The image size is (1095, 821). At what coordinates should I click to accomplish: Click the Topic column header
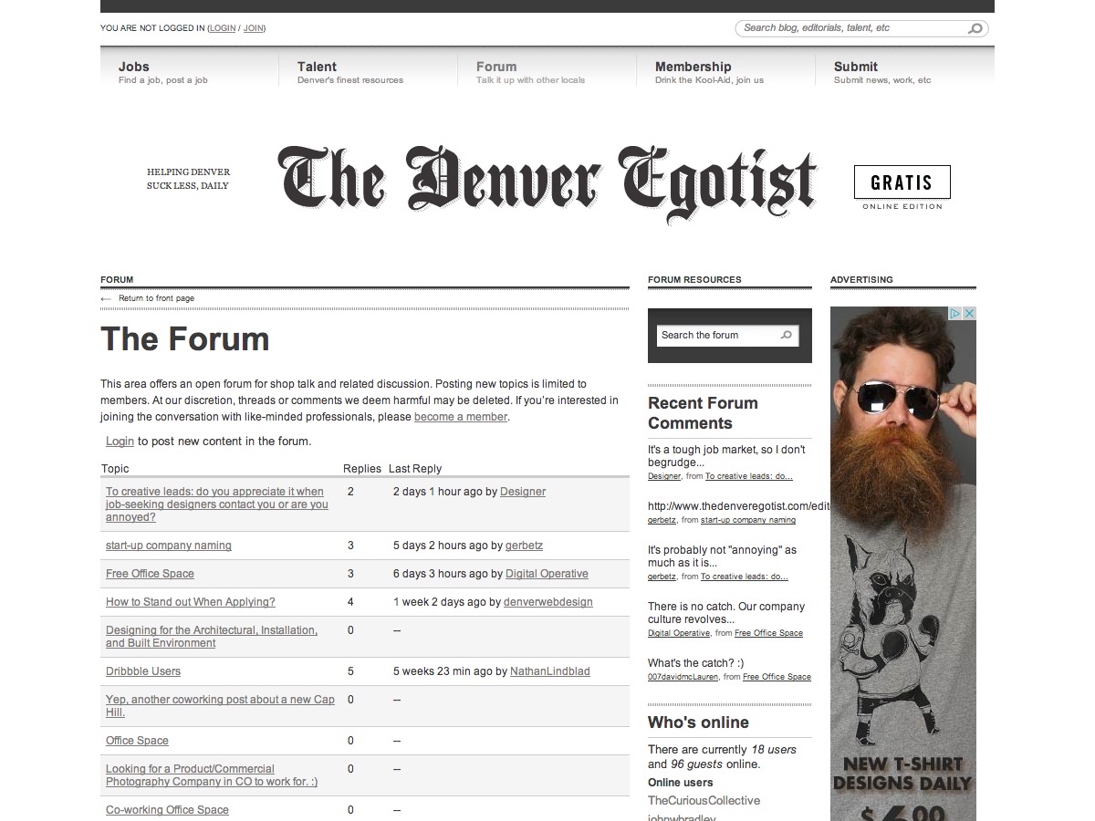115,469
